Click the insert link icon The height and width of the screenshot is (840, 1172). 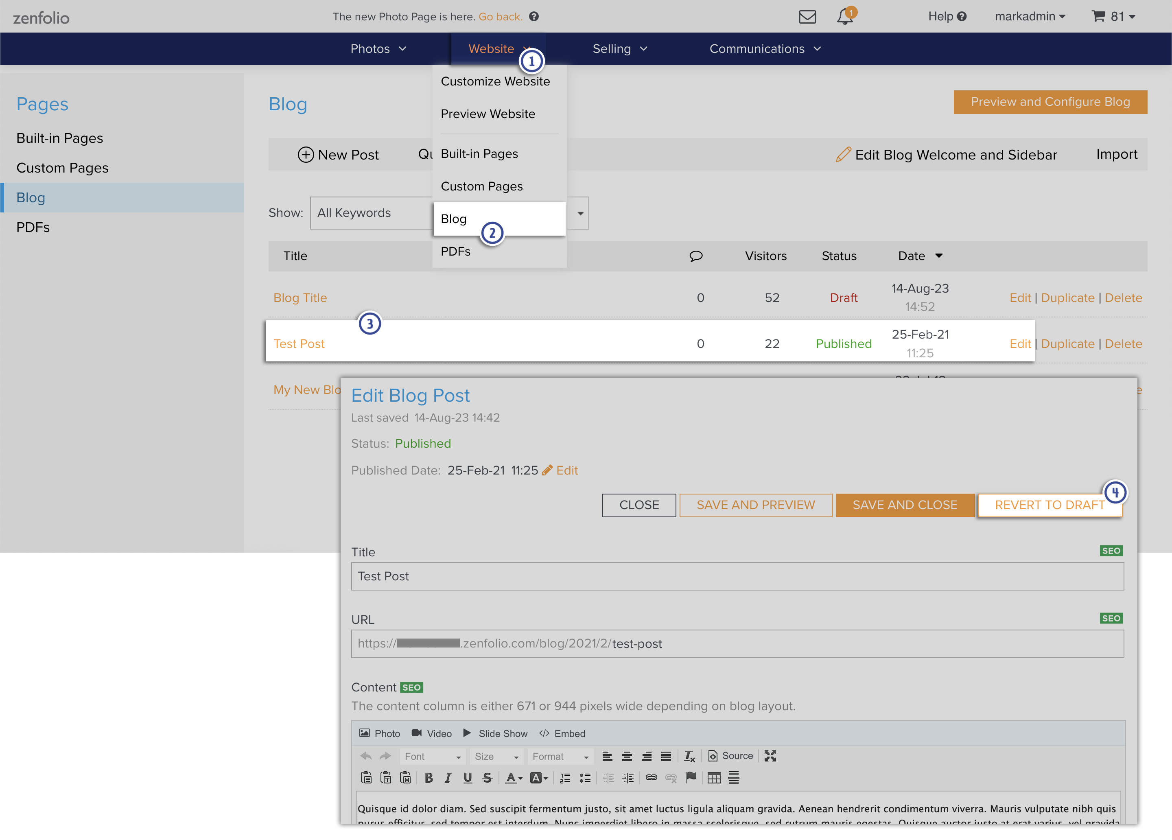pyautogui.click(x=651, y=777)
